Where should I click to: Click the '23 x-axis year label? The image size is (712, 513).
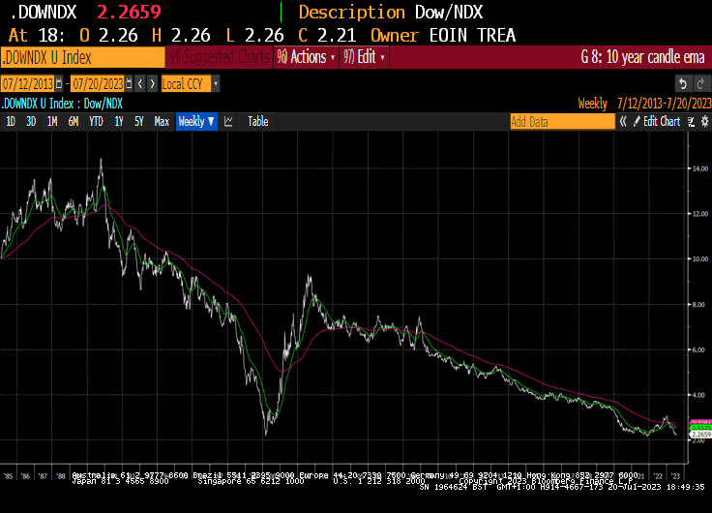(x=675, y=476)
